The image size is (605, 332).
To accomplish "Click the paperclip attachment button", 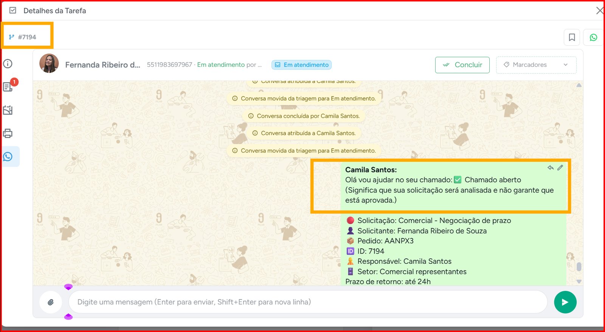I will pos(51,302).
